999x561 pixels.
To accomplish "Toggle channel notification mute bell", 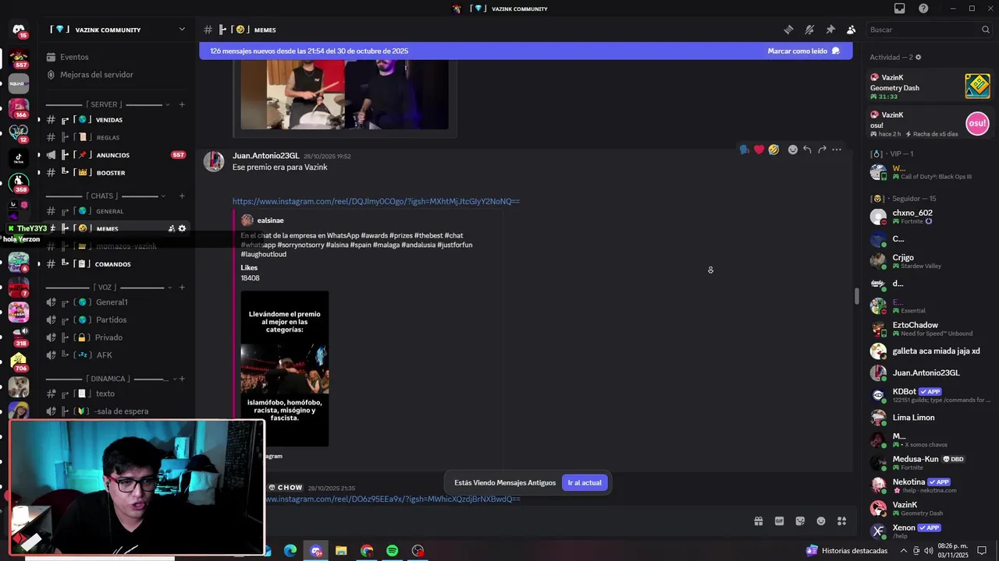I will point(809,30).
